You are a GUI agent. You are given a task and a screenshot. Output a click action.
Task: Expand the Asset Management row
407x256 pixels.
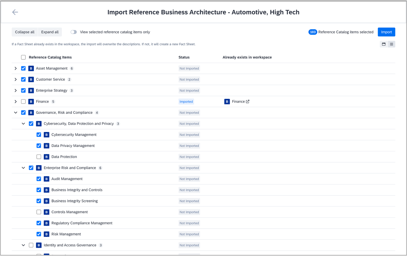pyautogui.click(x=16, y=68)
